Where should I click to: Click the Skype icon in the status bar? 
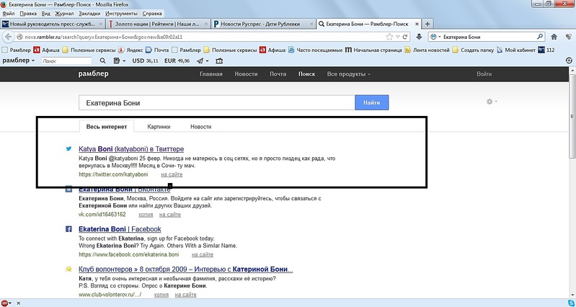tap(570, 303)
